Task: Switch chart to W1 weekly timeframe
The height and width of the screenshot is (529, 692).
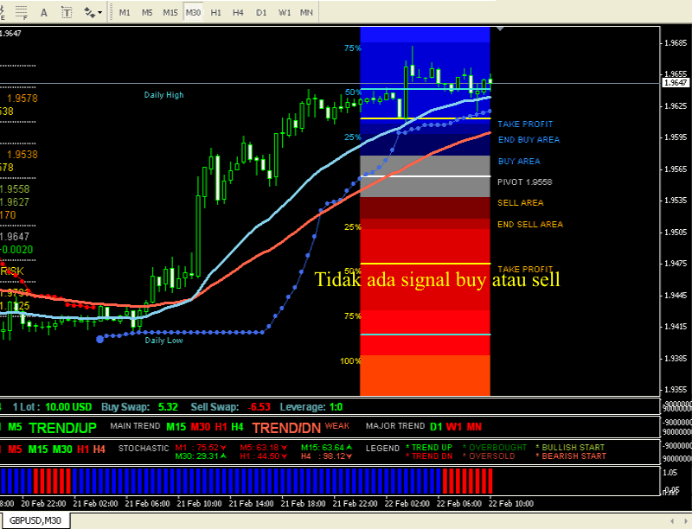Action: pyautogui.click(x=284, y=13)
